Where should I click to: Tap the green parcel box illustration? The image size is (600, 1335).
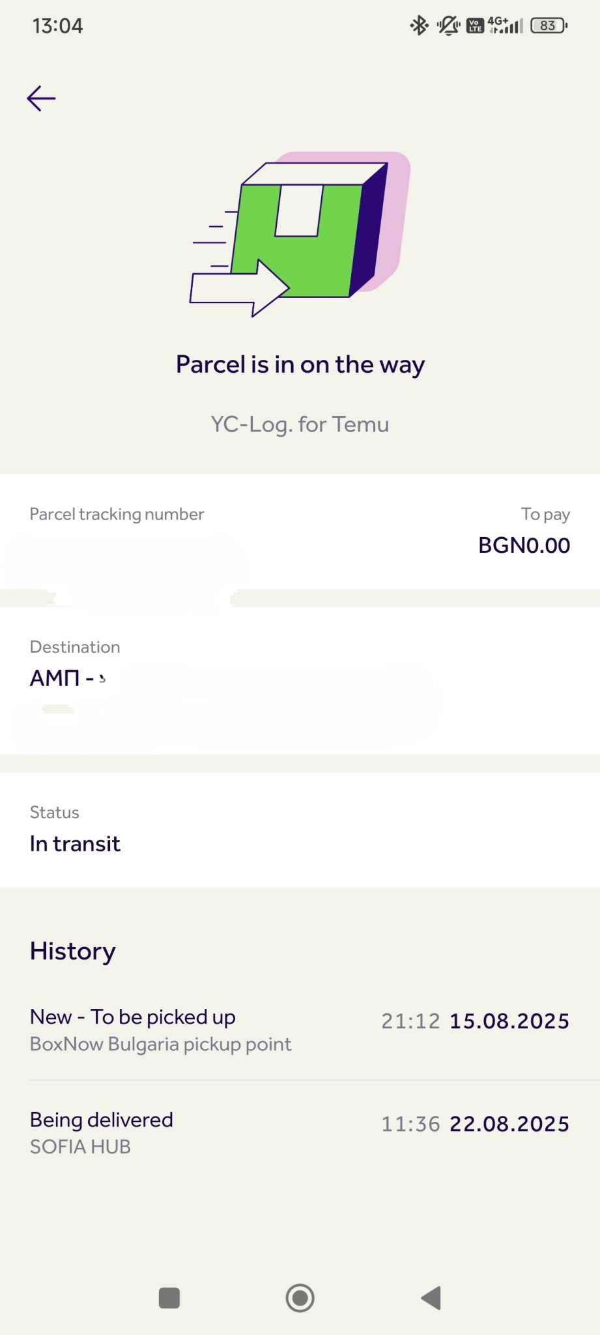[300, 235]
